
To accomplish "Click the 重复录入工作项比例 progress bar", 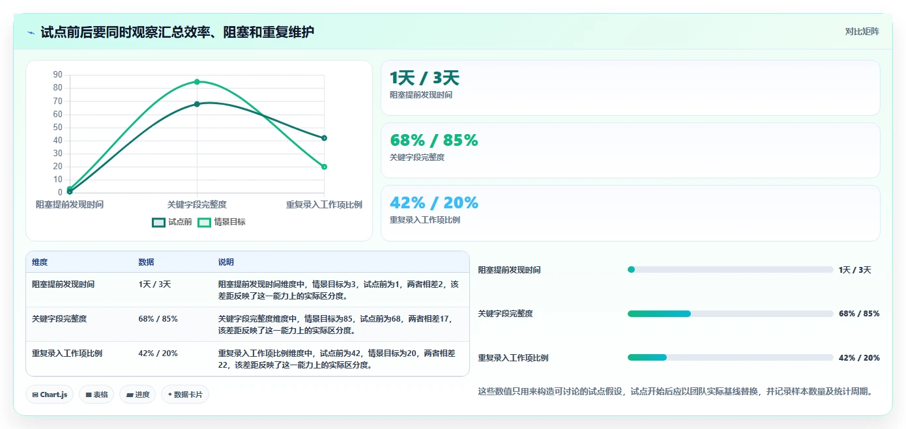I will (731, 357).
